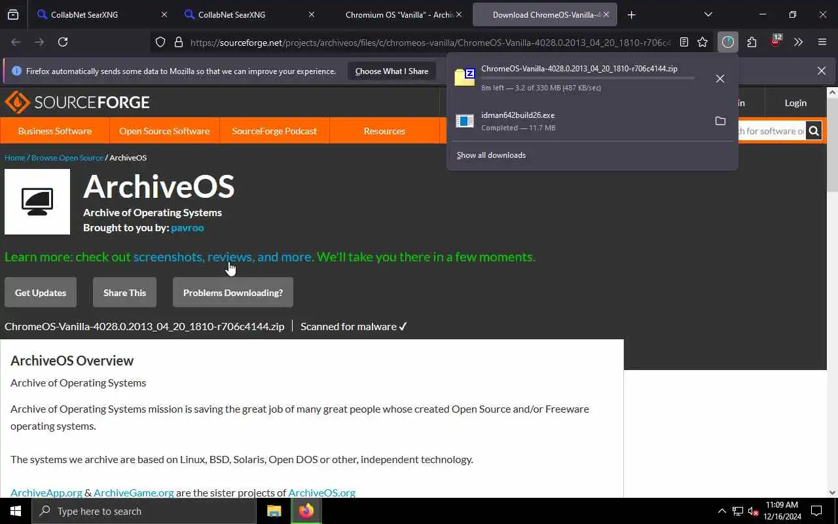The image size is (838, 524).
Task: Open Firefox taskbar icon
Action: 306,511
